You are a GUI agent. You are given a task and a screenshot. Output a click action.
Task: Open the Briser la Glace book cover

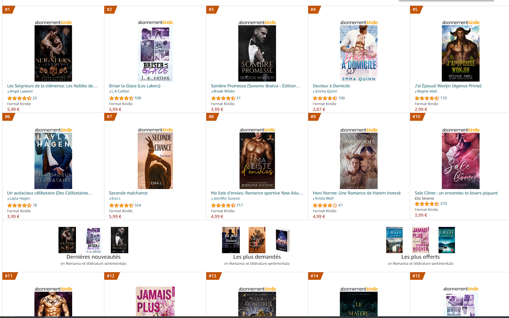coord(155,53)
